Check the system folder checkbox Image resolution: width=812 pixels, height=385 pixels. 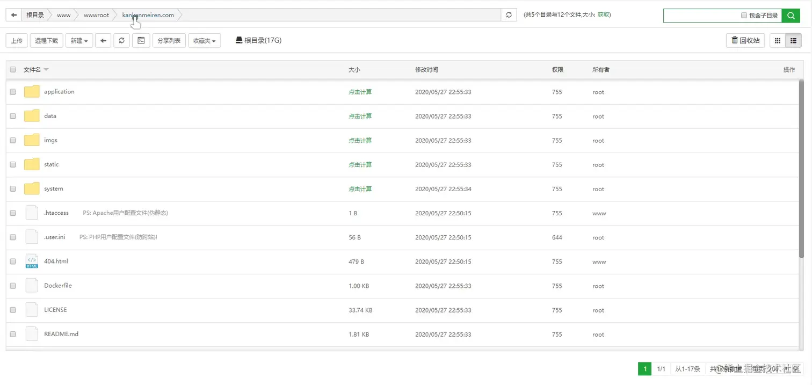click(13, 188)
